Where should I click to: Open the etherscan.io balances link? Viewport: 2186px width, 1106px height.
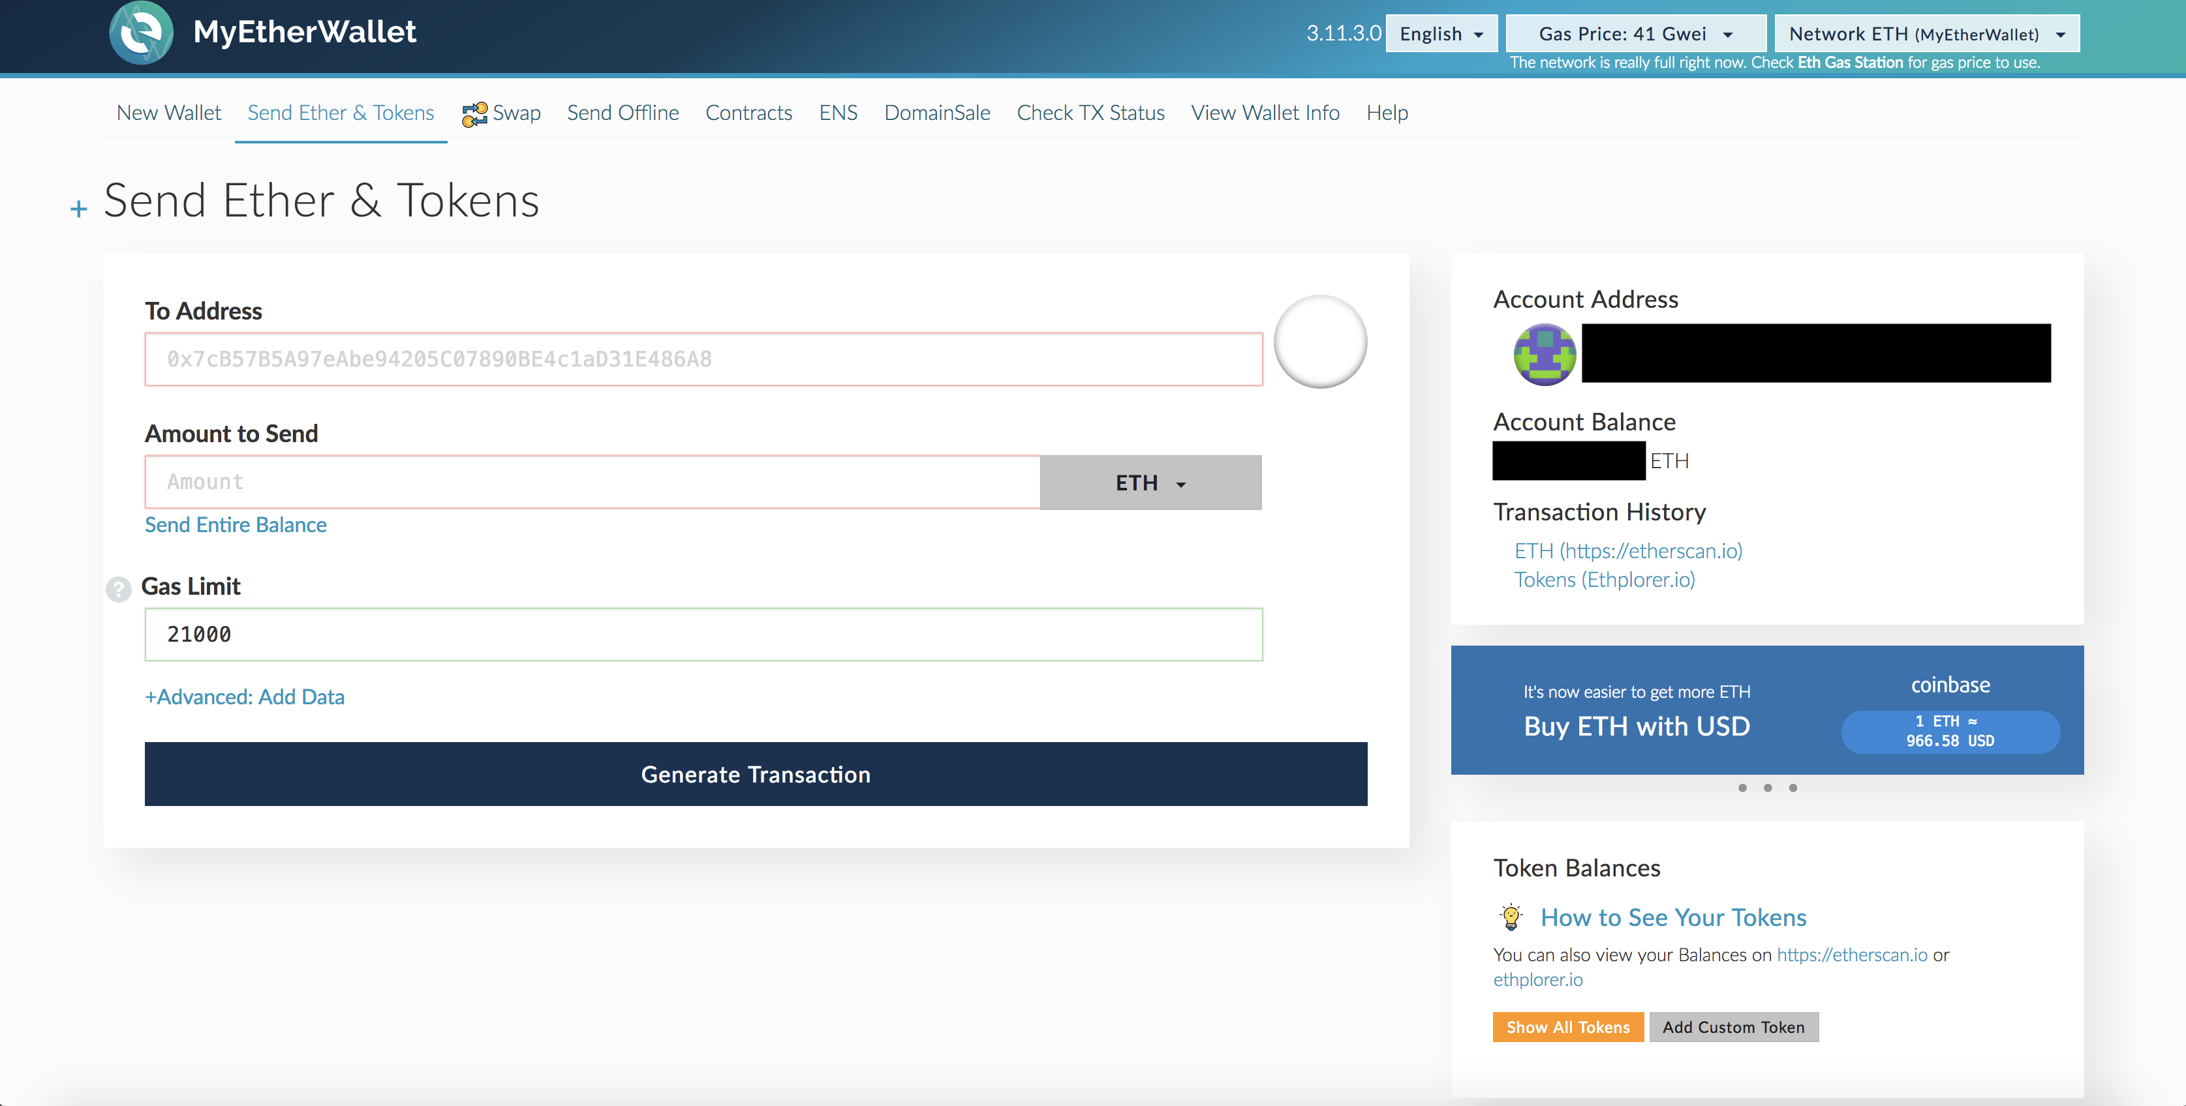1852,955
